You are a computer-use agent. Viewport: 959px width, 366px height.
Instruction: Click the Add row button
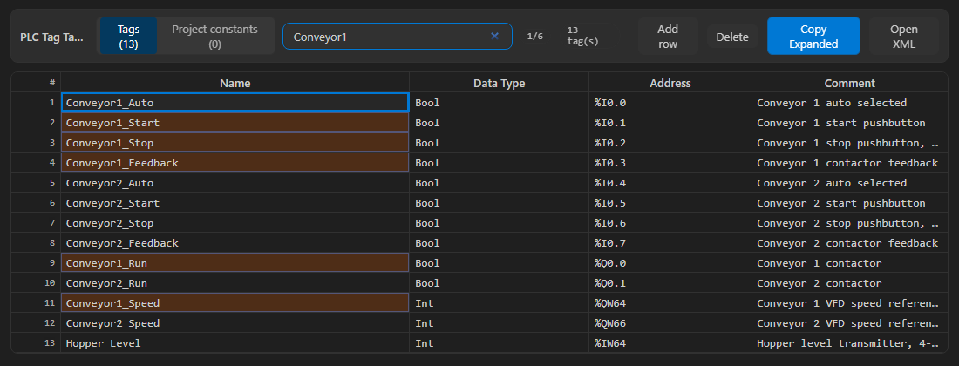(x=668, y=36)
